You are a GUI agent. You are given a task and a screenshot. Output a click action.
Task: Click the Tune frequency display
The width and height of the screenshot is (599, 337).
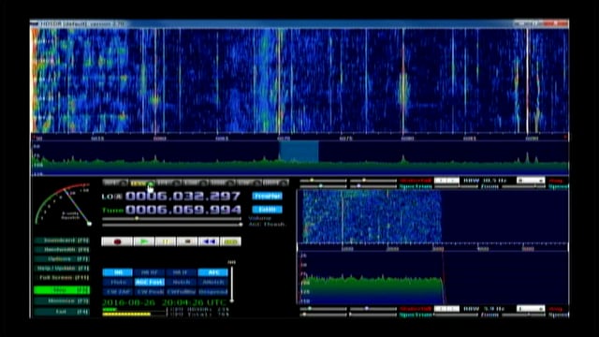[183, 210]
